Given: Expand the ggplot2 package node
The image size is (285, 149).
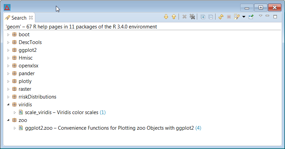Looking at the screenshot, I should [8, 50].
